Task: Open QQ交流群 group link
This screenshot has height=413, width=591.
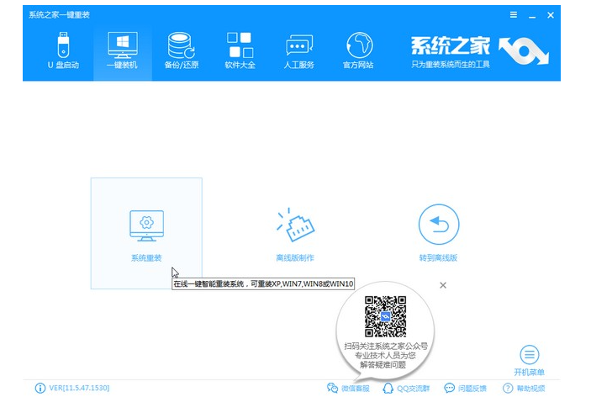Action: pyautogui.click(x=406, y=388)
